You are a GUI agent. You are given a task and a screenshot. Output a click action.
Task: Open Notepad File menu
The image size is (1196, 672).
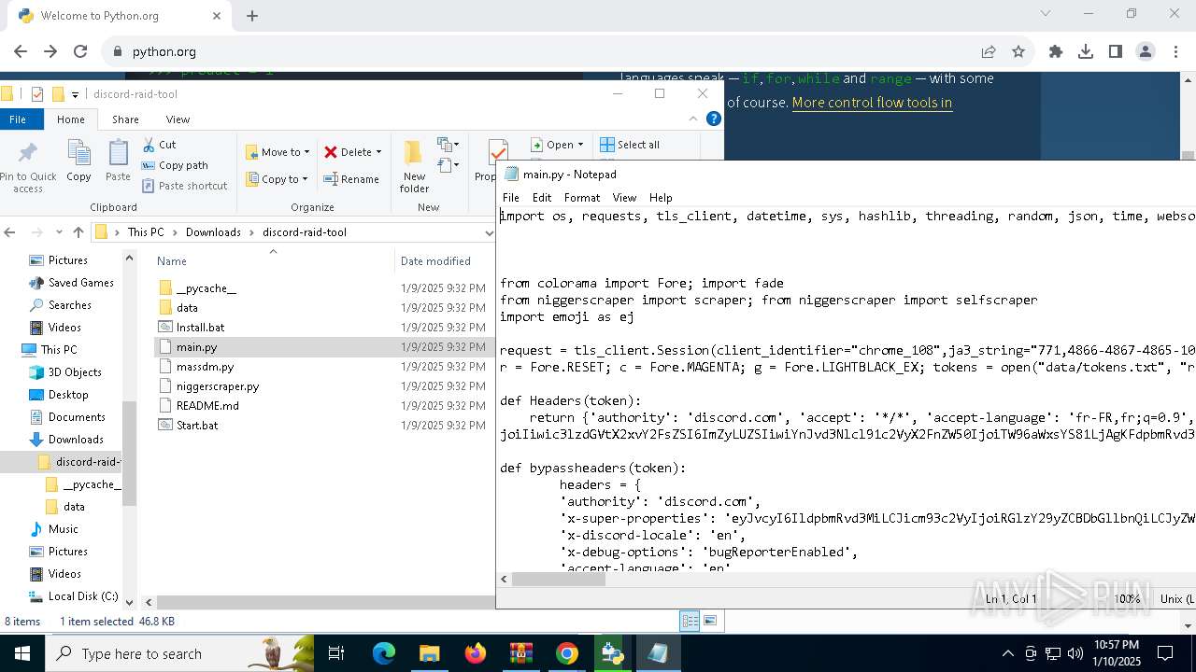click(510, 198)
